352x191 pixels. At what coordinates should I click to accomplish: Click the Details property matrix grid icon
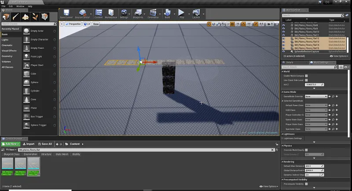click(341, 67)
